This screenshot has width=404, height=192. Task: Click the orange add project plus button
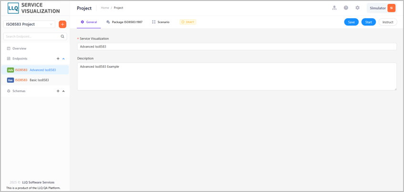click(x=62, y=24)
